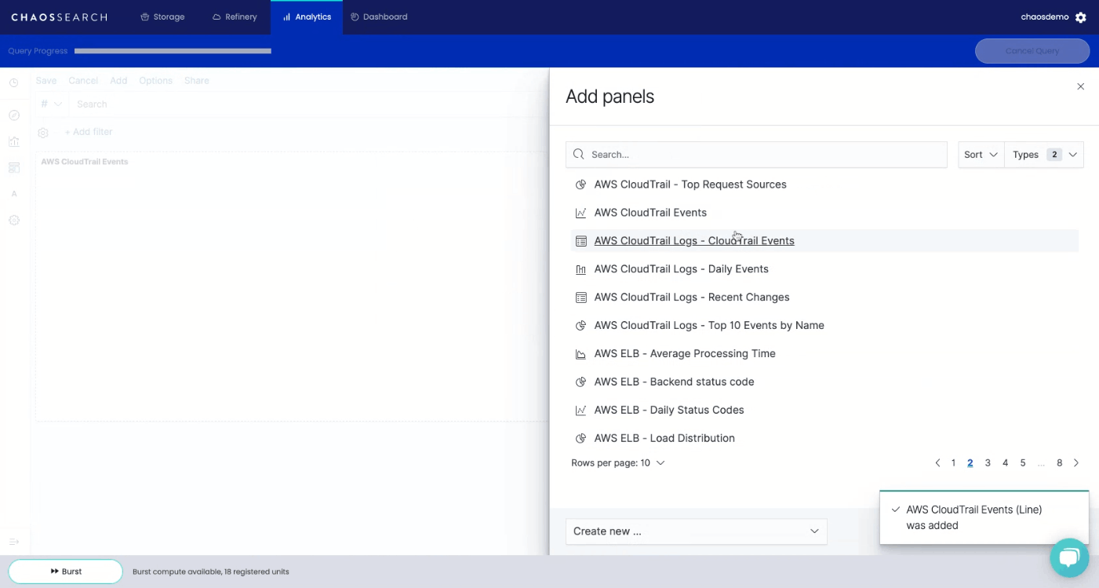Select the AWS CloudTrail Logs - CloudTrail Events panel
This screenshot has height=588, width=1099.
[x=693, y=240]
